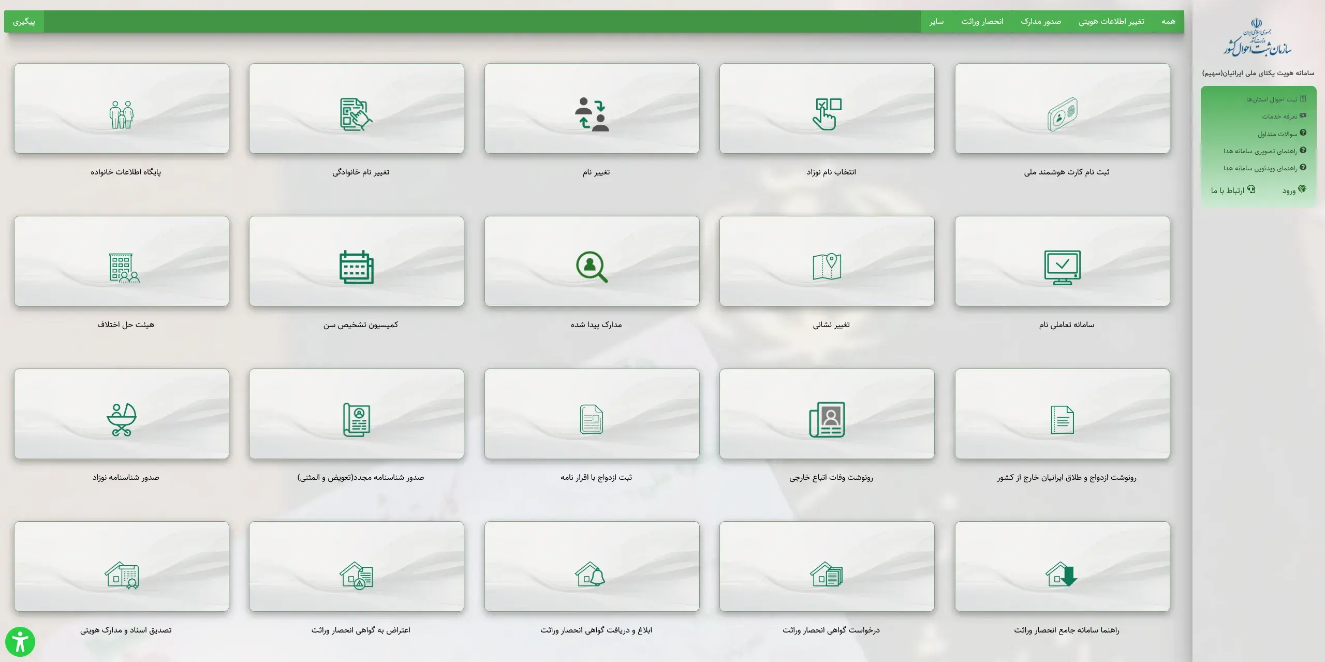
Task: Switch to تغییر اطلاعات هویتی tab
Action: (1111, 21)
